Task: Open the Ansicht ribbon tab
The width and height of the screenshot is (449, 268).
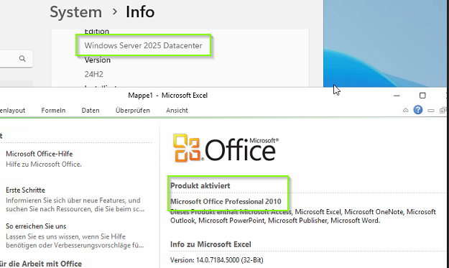Action: (177, 111)
